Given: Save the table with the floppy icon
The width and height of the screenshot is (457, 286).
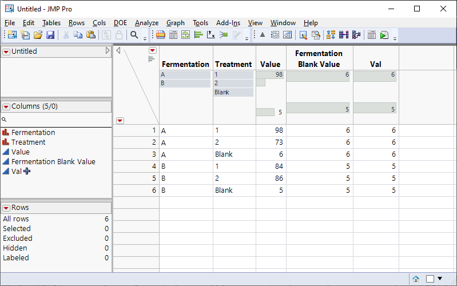Looking at the screenshot, I should point(50,35).
